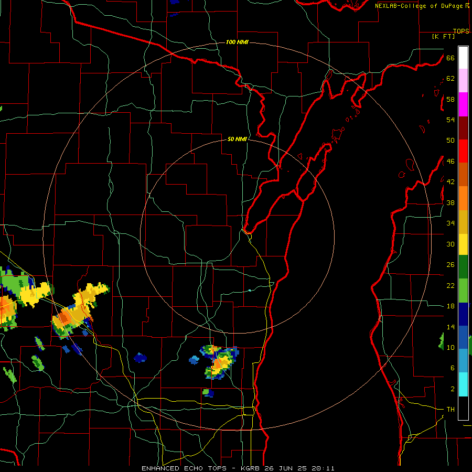Click the magenta swatch between 58 and 54
The width and height of the screenshot is (472, 472).
pos(463,104)
